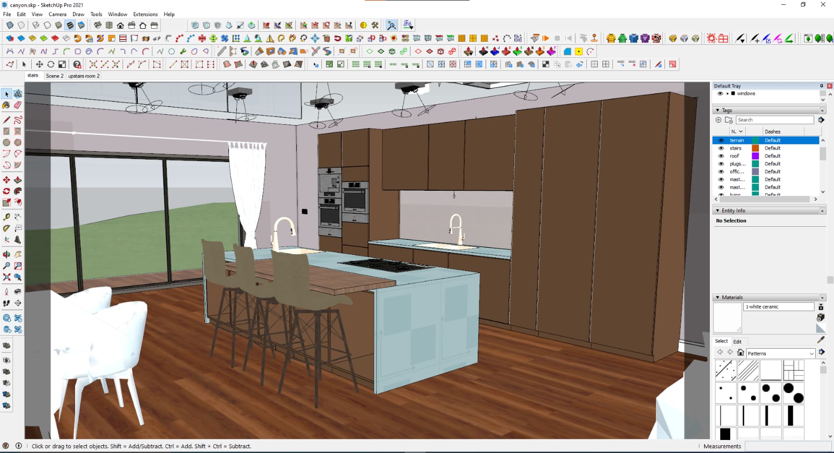
Task: Switch to the upstairs room 2 scene tab
Action: [x=83, y=76]
